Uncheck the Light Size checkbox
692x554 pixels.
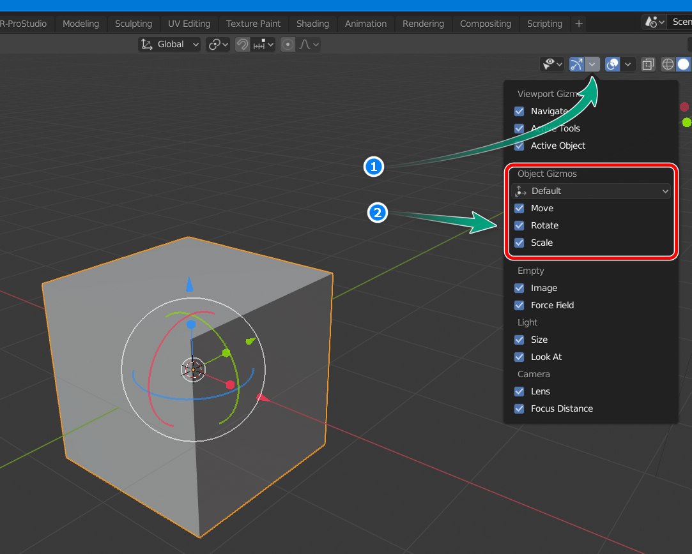click(519, 340)
